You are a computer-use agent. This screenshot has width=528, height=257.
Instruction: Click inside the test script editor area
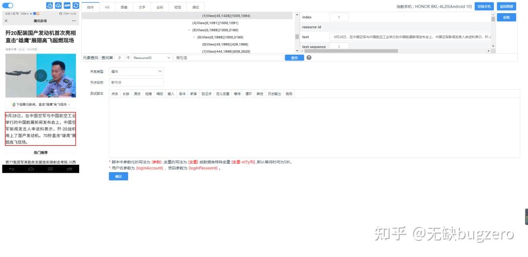click(314, 128)
